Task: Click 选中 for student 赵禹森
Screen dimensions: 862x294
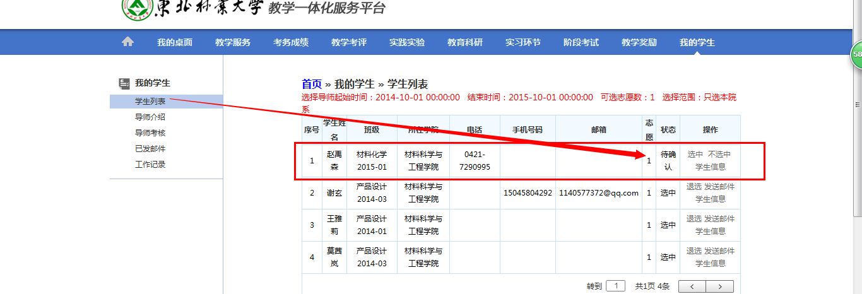Action: pyautogui.click(x=695, y=154)
